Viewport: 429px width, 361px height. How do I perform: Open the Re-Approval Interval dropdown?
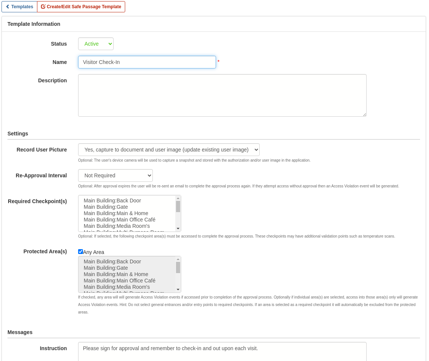point(115,175)
